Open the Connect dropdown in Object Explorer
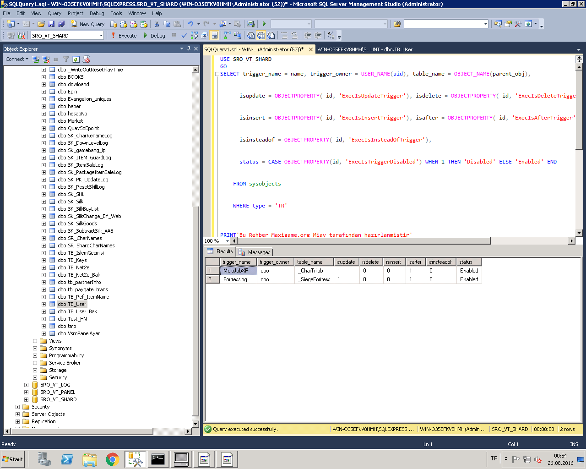 27,59
